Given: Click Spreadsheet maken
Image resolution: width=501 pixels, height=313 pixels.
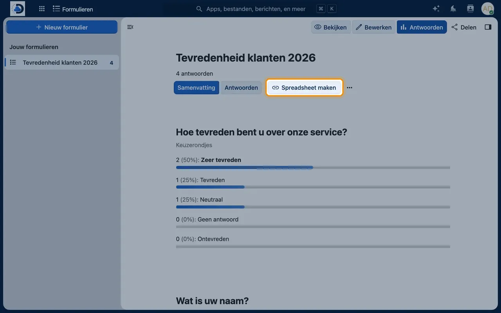Looking at the screenshot, I should tap(304, 88).
